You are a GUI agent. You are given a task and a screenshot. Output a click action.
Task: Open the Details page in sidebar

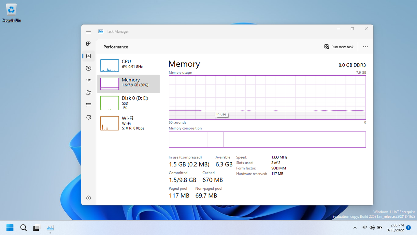tap(88, 105)
